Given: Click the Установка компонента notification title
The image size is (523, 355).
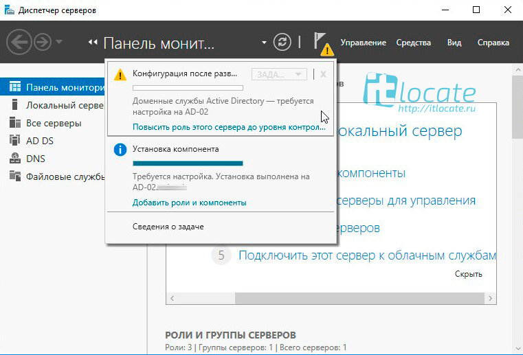Looking at the screenshot, I should (x=175, y=149).
